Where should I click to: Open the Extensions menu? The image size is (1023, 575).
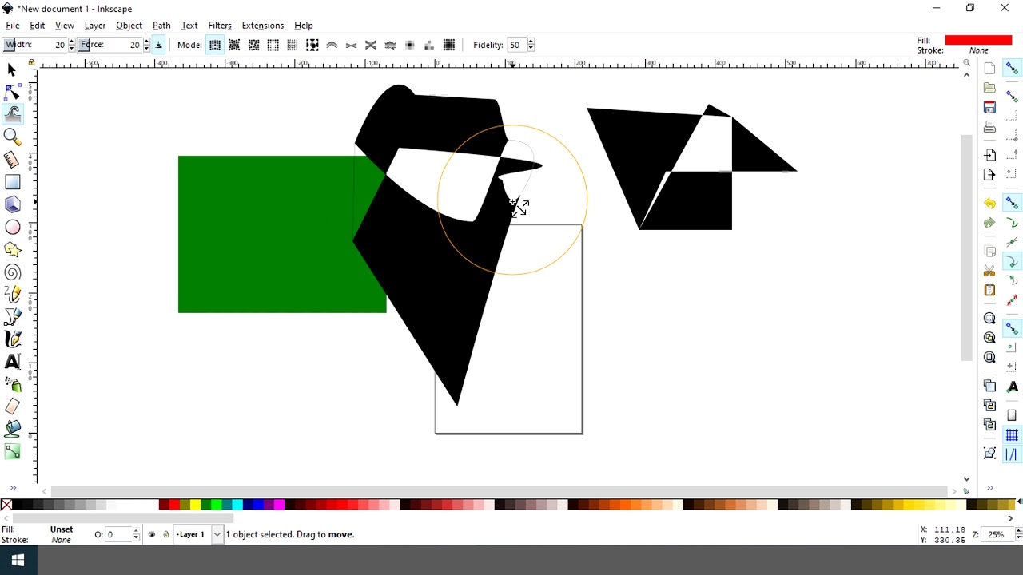coord(263,26)
